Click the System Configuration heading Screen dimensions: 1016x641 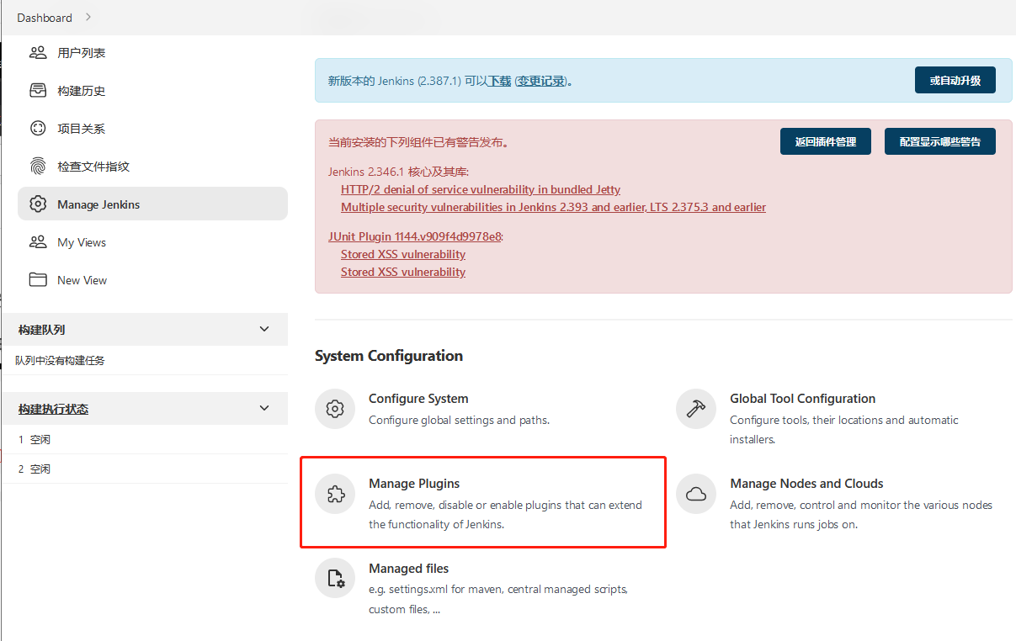click(389, 356)
